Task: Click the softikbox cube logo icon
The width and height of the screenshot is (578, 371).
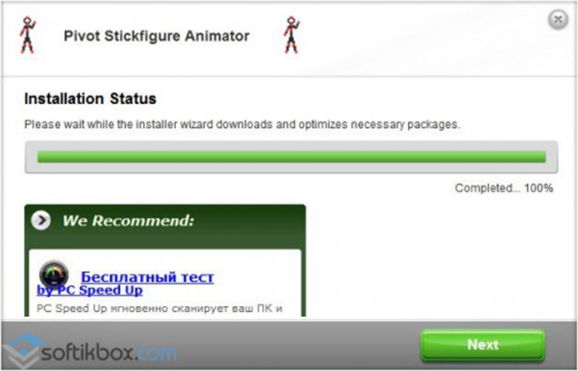Action: (x=21, y=352)
